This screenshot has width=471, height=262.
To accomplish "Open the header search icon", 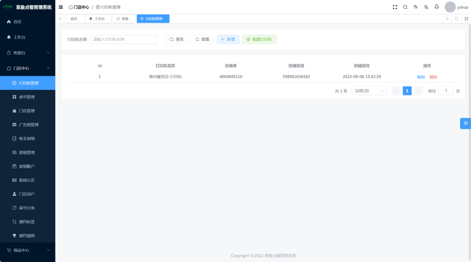I will click(x=405, y=7).
